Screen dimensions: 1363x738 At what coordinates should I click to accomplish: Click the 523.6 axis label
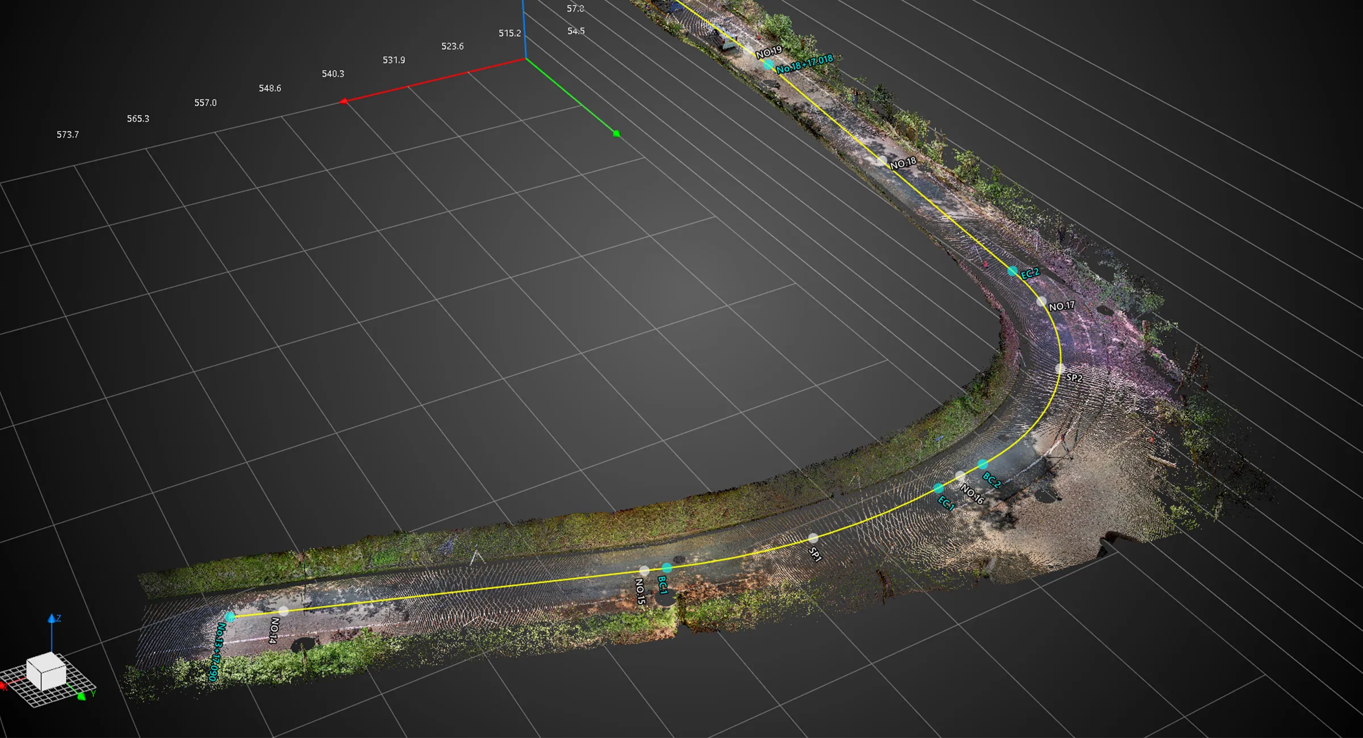pos(453,46)
